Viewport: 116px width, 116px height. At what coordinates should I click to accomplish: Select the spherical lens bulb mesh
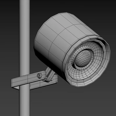[83, 58]
